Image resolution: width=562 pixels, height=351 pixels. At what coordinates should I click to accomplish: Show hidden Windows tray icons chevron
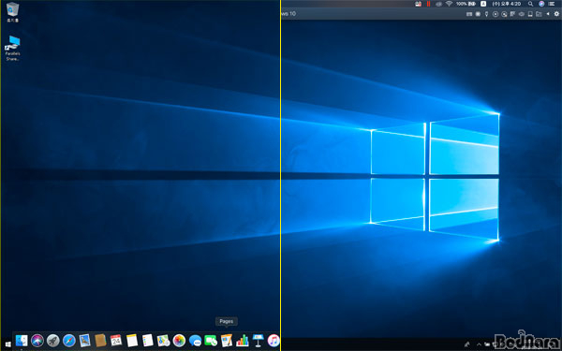coord(479,344)
